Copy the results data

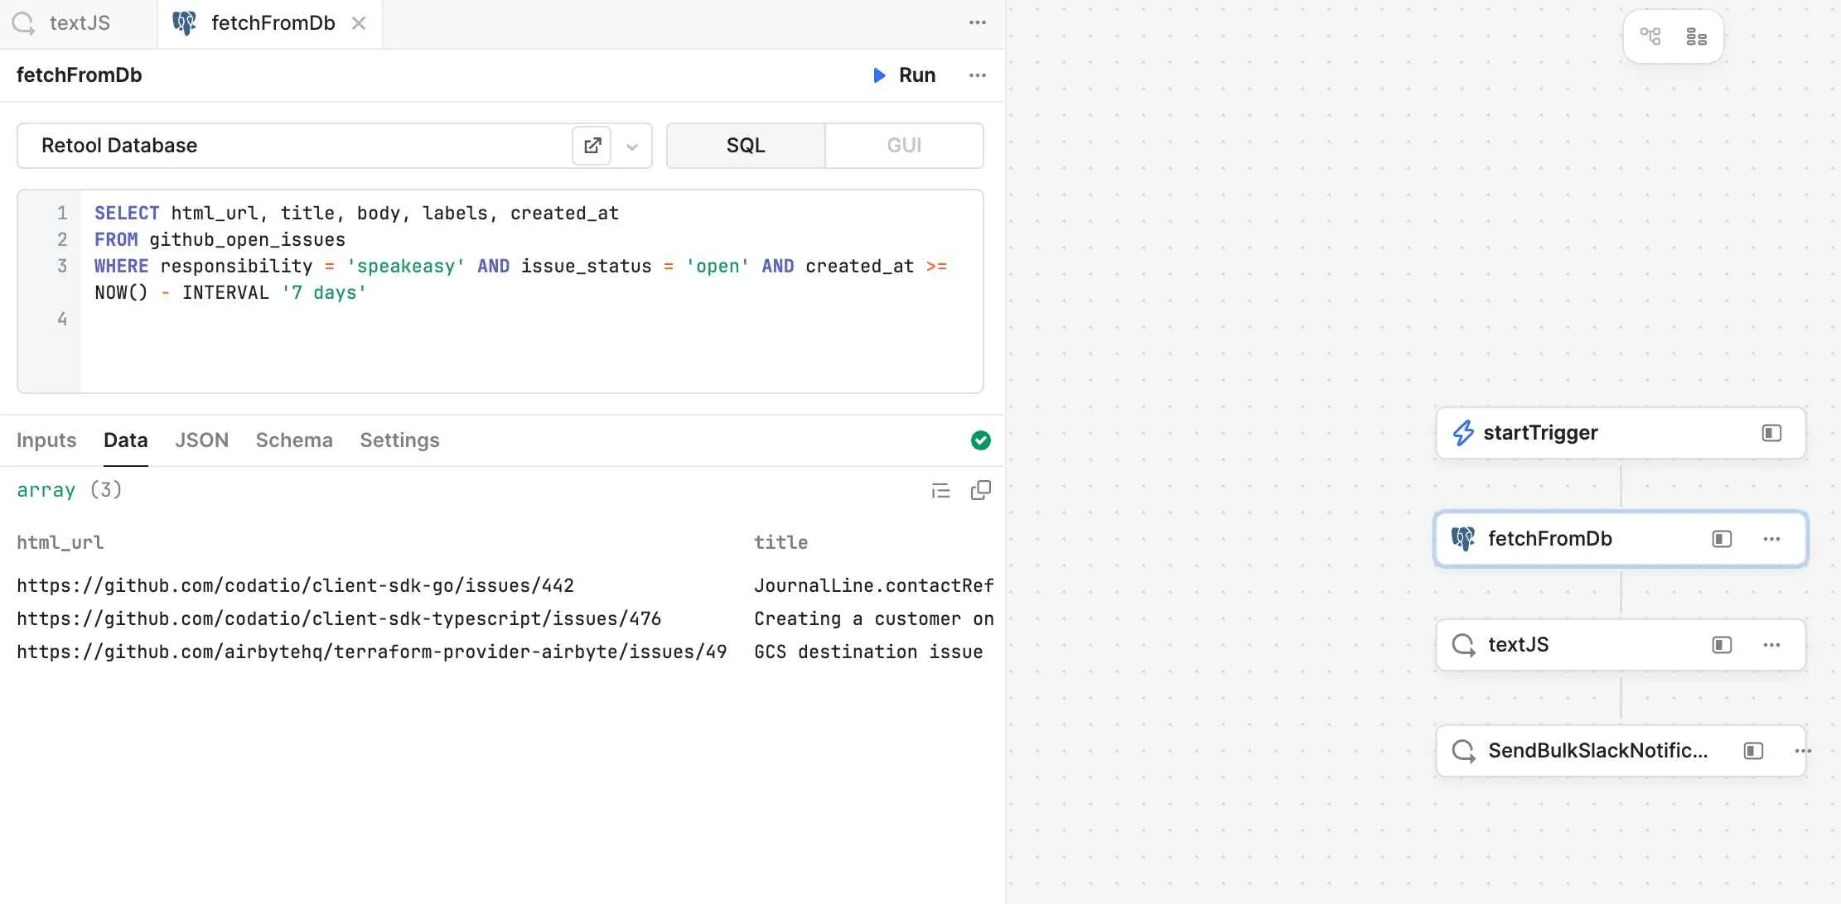981,491
